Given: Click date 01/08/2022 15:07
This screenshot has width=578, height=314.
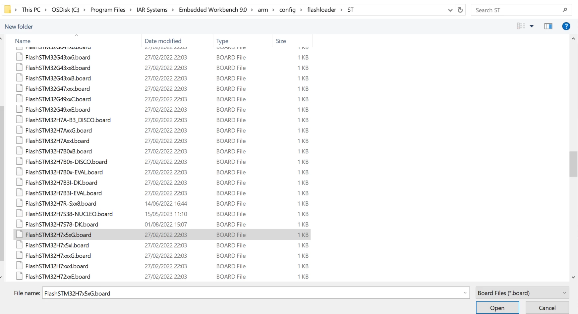Looking at the screenshot, I should click(x=166, y=224).
